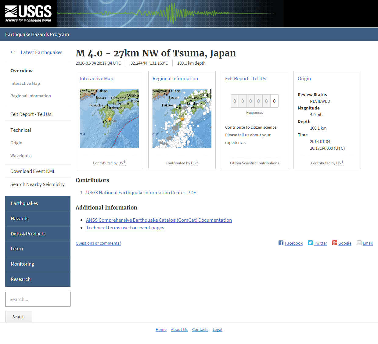Screen dimensions: 378x344
Task: Open Waveforms in sidebar
Action: pyautogui.click(x=21, y=156)
